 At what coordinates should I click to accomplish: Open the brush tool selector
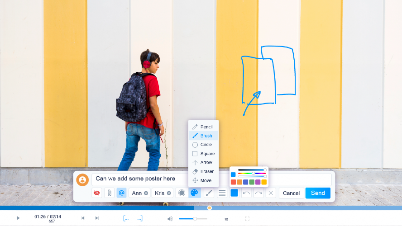tap(209, 193)
